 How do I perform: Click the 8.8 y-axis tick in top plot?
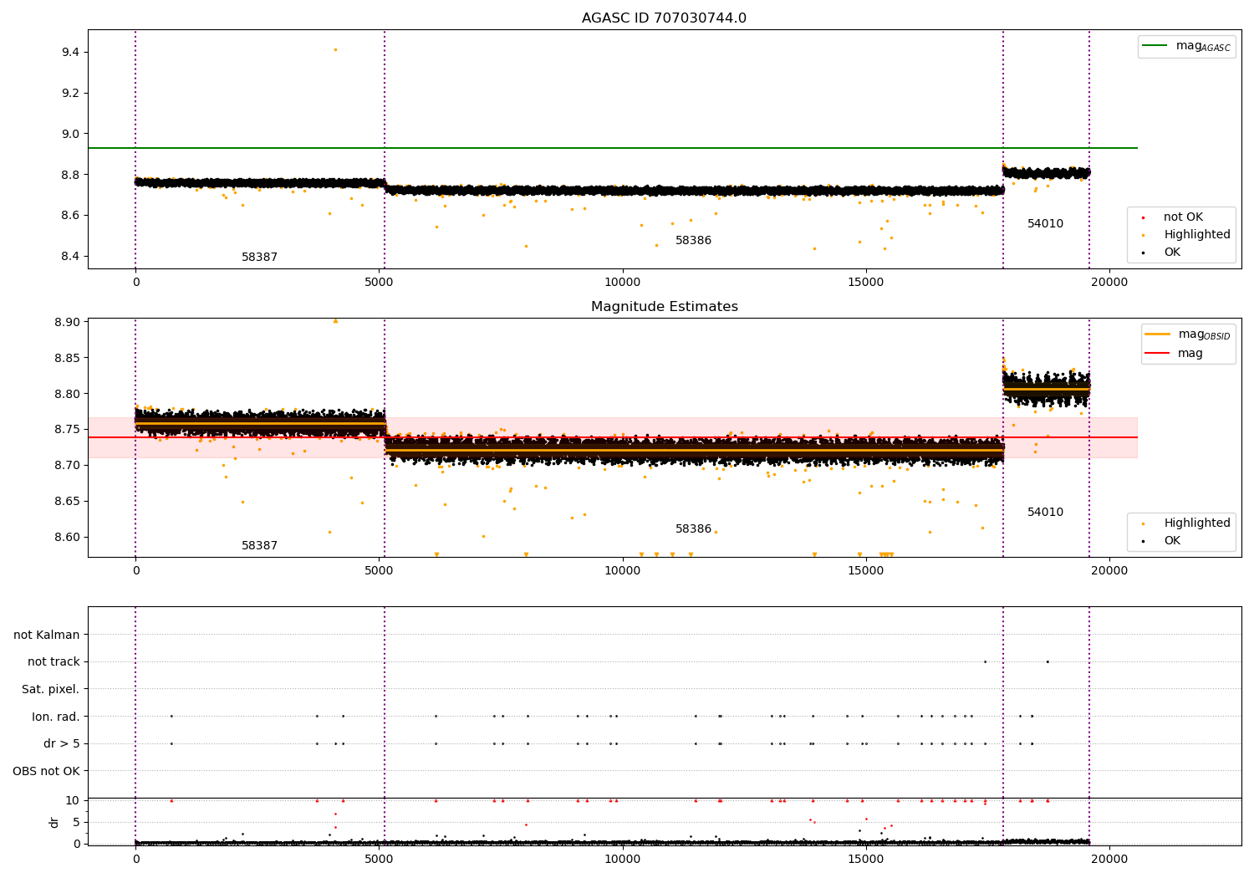point(70,175)
